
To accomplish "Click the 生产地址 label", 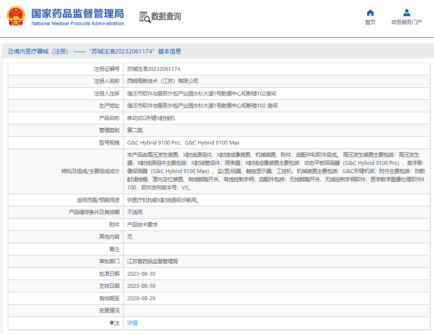I will 109,106.
